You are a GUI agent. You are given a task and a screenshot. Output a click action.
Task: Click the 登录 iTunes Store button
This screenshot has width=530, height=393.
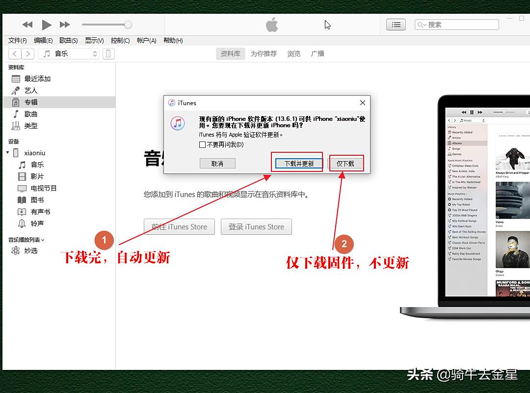(x=256, y=227)
